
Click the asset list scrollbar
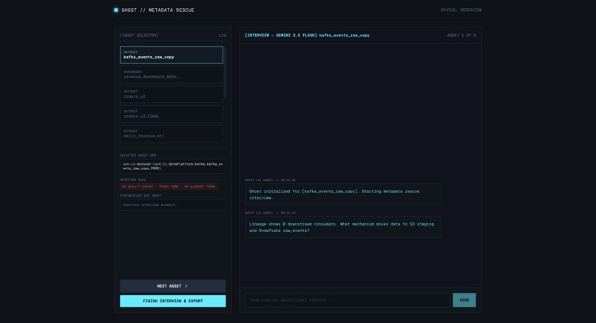[x=225, y=72]
